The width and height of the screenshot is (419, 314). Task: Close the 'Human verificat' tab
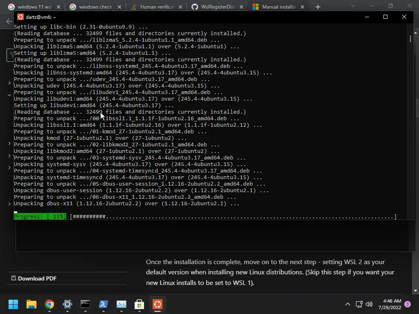tap(180, 7)
